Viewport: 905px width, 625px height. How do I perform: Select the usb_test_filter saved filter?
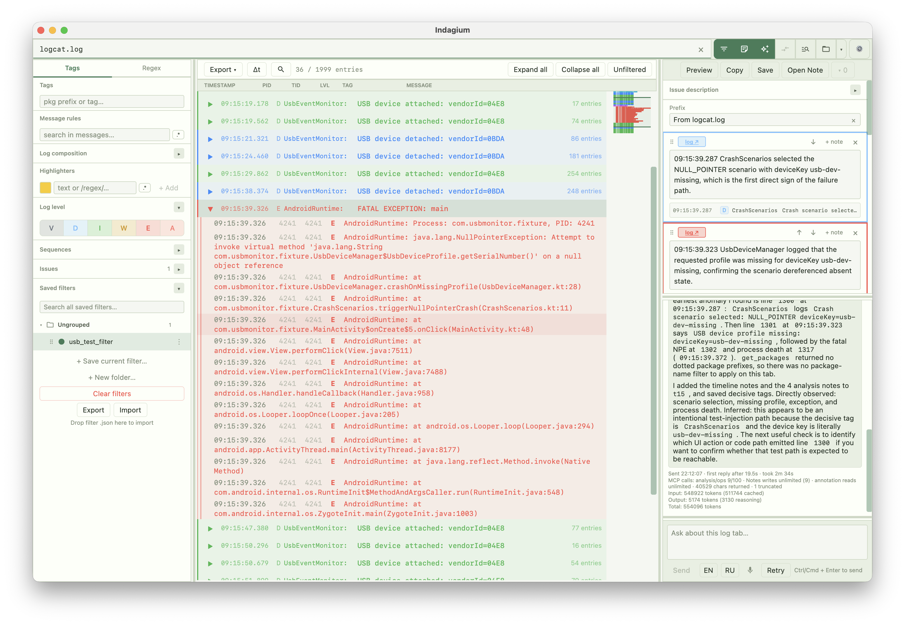click(112, 341)
